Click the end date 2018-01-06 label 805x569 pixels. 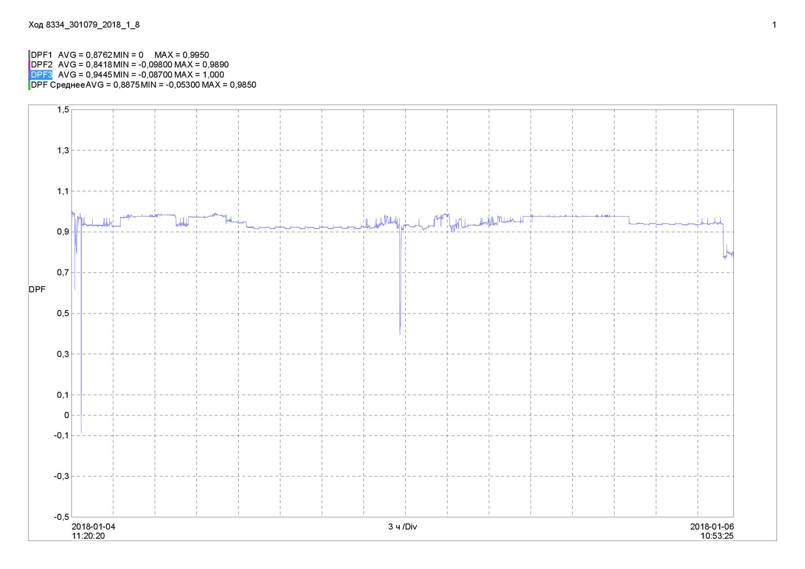pos(712,527)
